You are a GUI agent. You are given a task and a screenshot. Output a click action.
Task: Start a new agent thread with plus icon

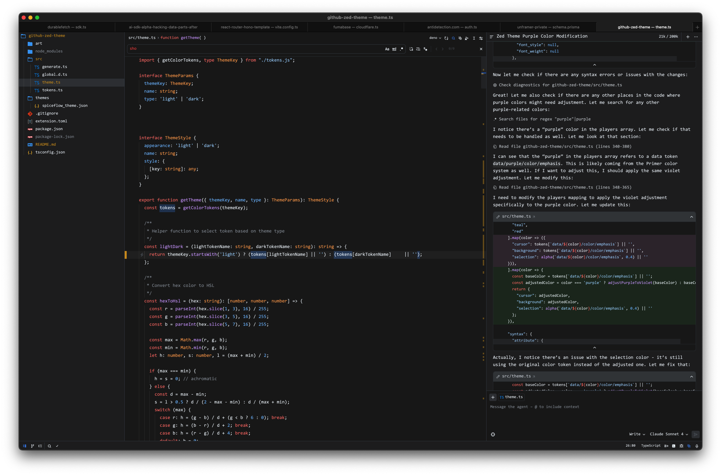click(688, 36)
